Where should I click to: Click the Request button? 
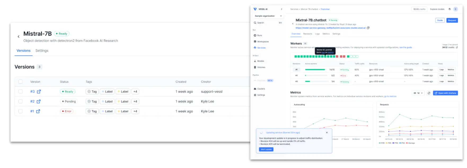tap(452, 20)
